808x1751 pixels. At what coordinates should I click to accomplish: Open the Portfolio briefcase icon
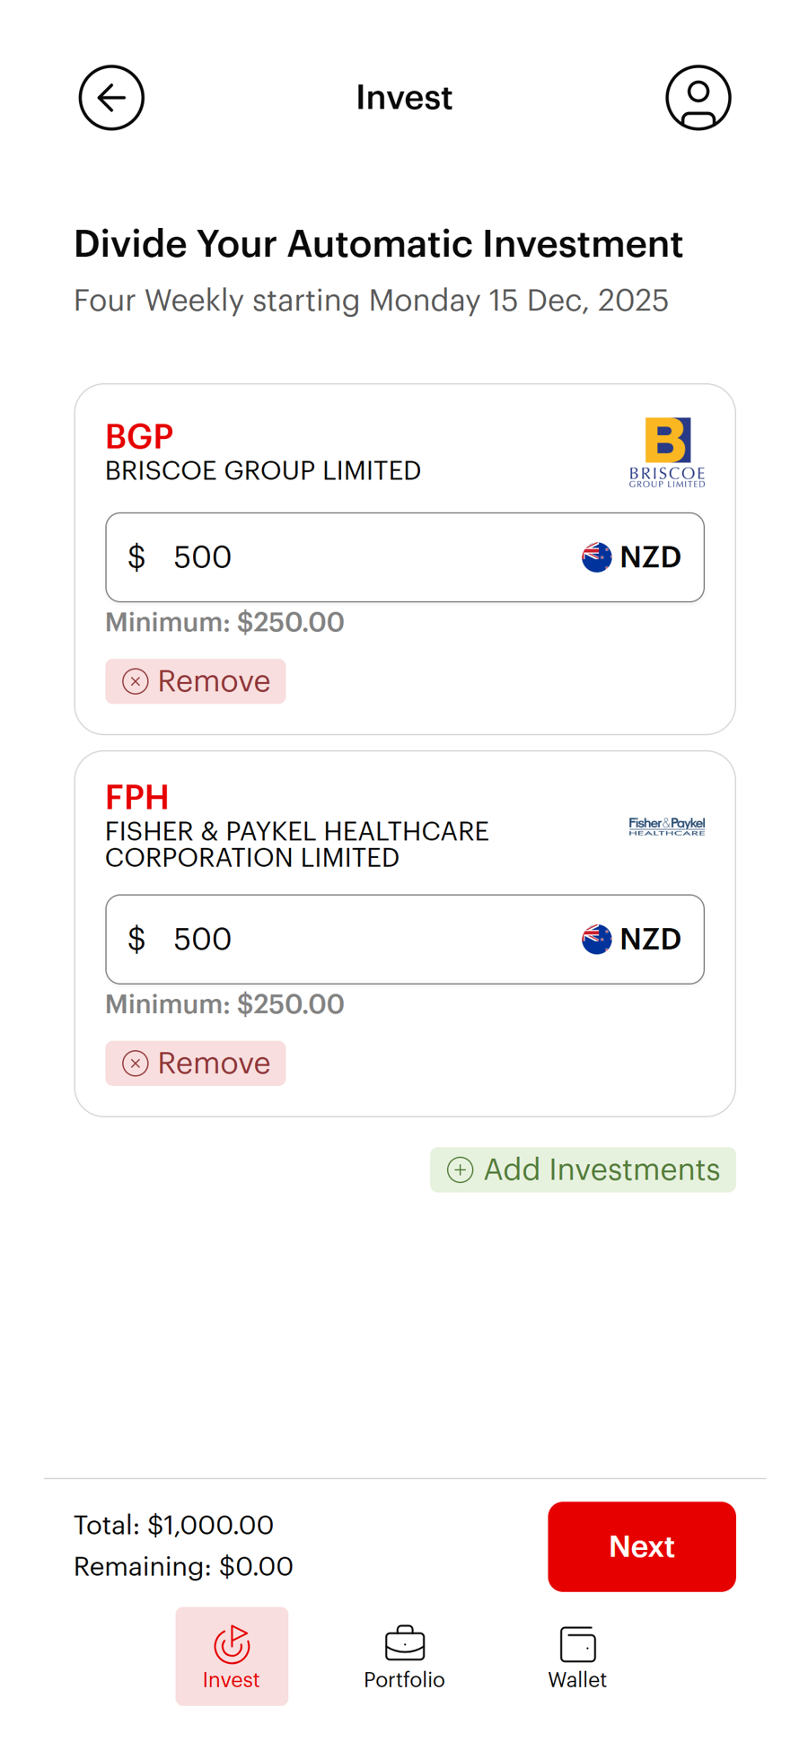[403, 1642]
